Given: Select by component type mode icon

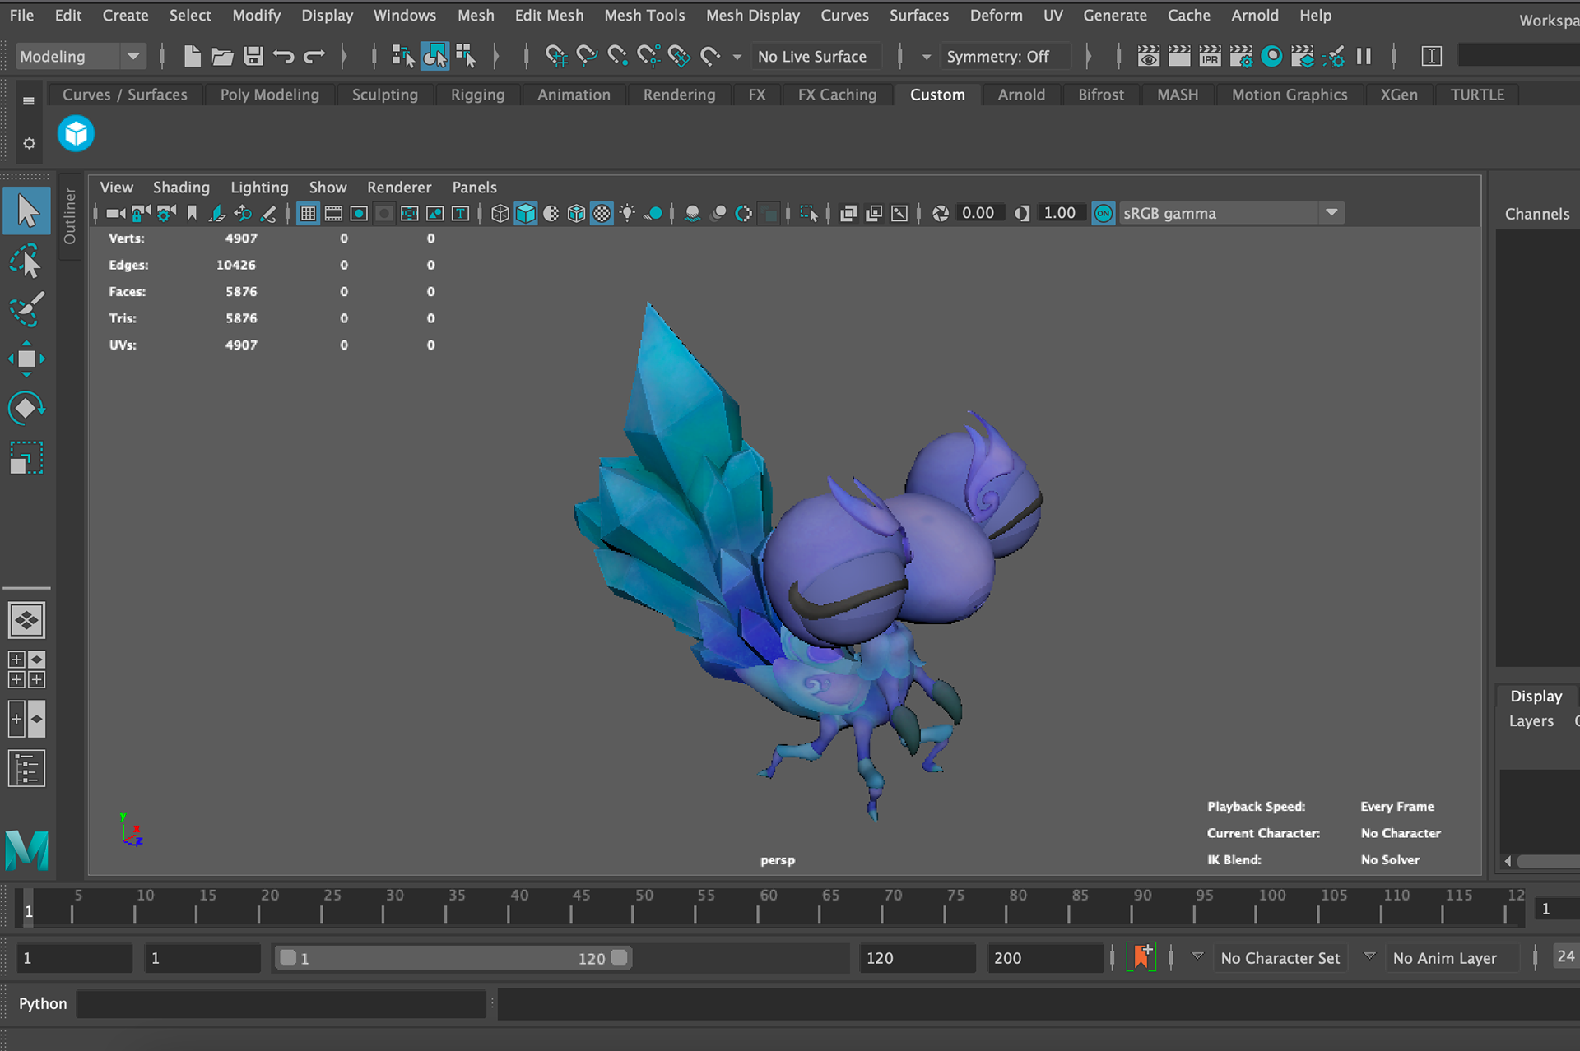Looking at the screenshot, I should 466,56.
